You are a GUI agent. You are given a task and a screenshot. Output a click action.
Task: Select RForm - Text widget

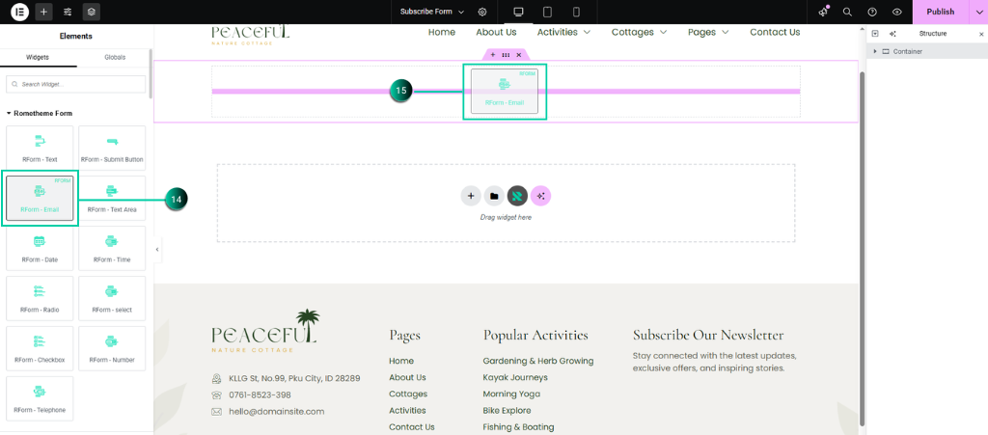point(40,148)
